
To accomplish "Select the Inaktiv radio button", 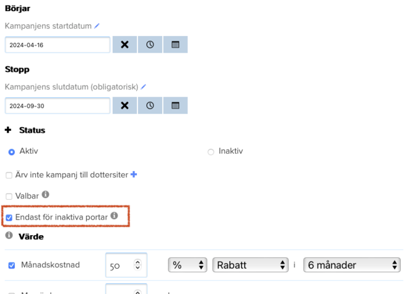I will click(211, 152).
